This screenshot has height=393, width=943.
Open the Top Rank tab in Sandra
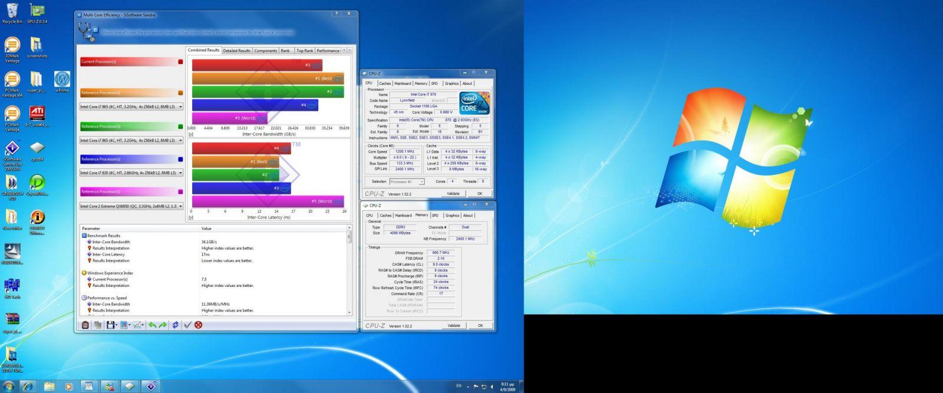click(x=305, y=51)
